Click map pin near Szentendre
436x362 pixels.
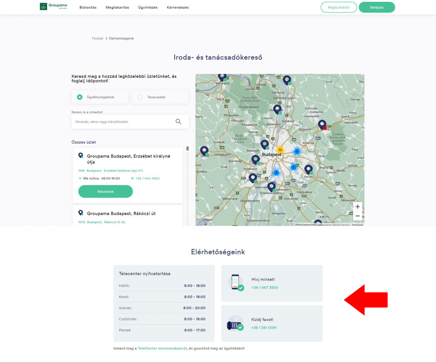tap(277, 110)
